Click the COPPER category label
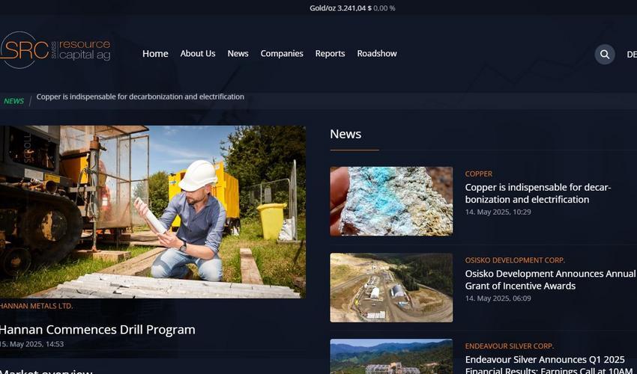The width and height of the screenshot is (637, 374). tap(479, 174)
